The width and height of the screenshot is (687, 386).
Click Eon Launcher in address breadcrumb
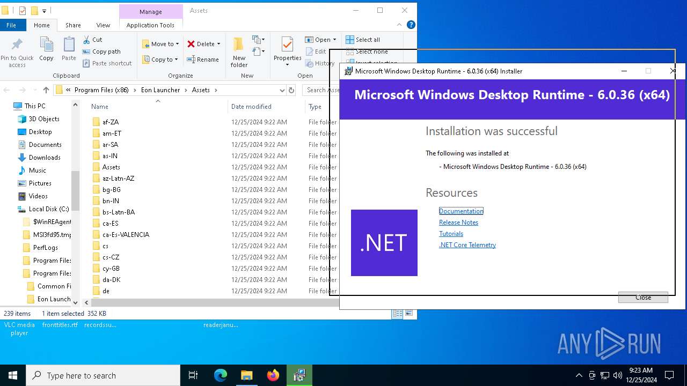click(x=160, y=90)
